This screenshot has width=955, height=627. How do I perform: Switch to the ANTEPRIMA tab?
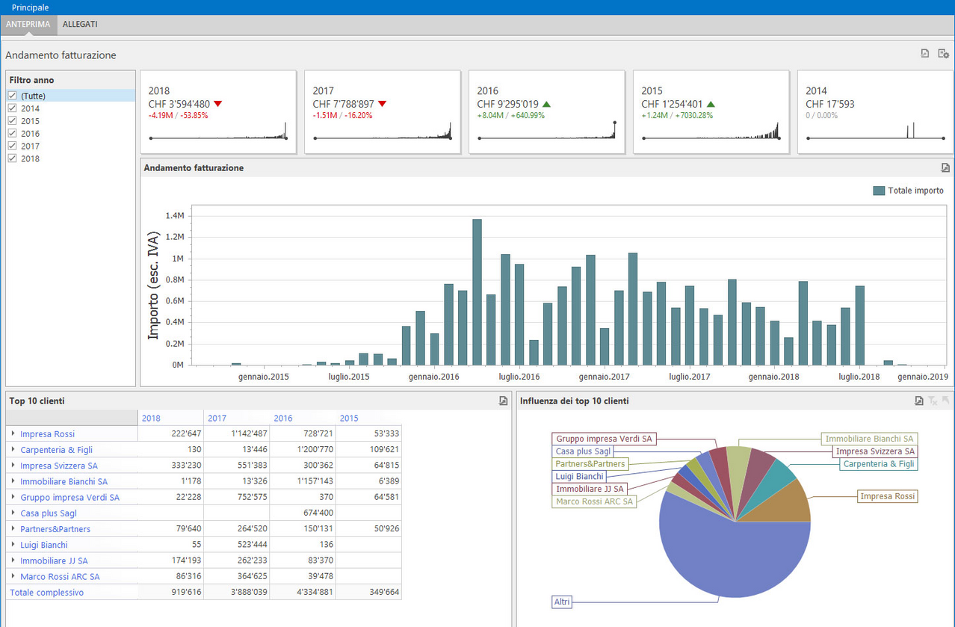tap(28, 24)
